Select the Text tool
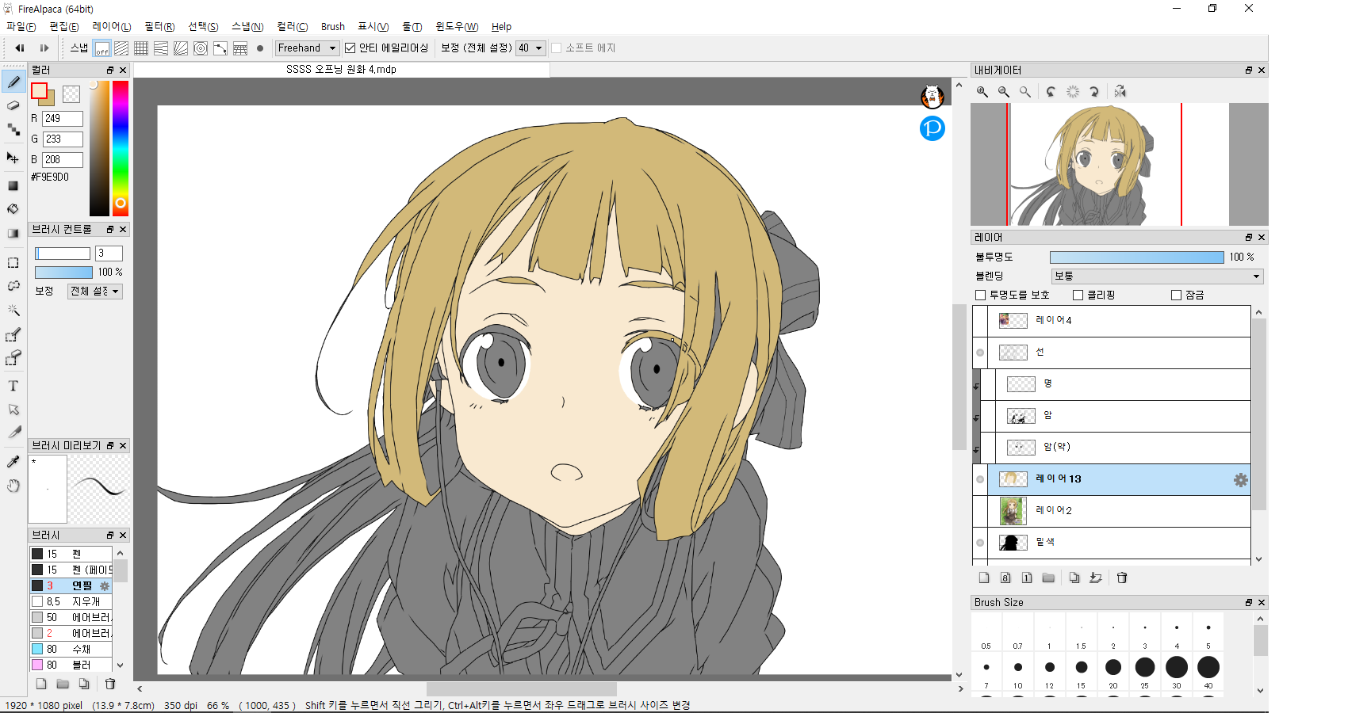This screenshot has height=713, width=1348. 13,386
